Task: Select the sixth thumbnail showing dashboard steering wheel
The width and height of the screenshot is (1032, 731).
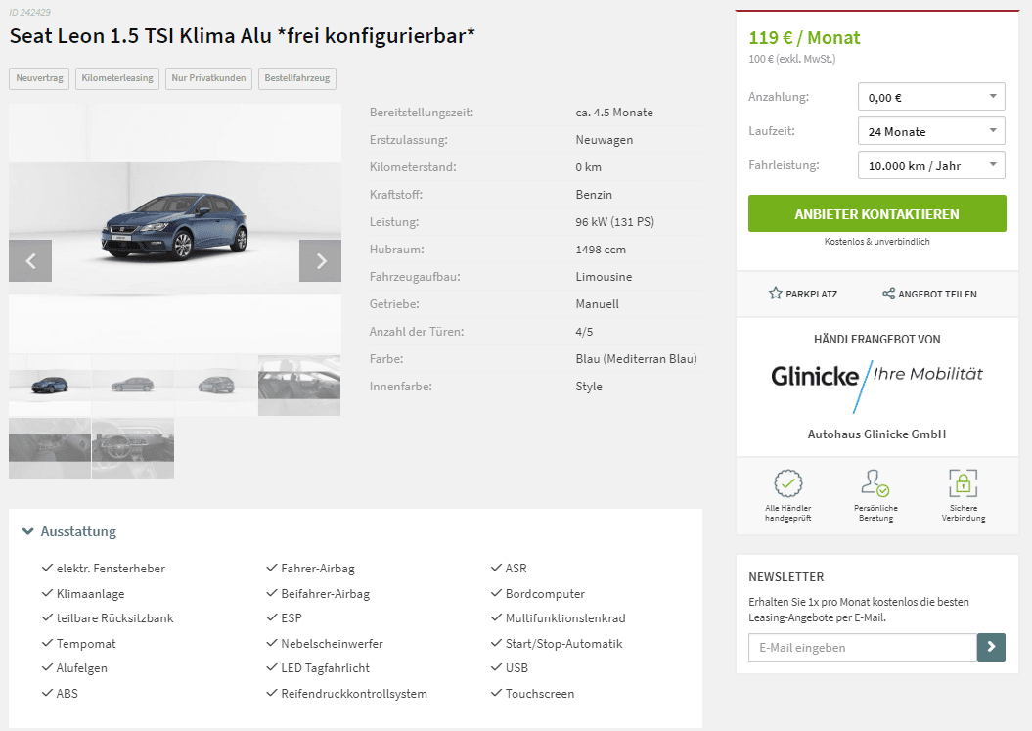Action: point(133,448)
